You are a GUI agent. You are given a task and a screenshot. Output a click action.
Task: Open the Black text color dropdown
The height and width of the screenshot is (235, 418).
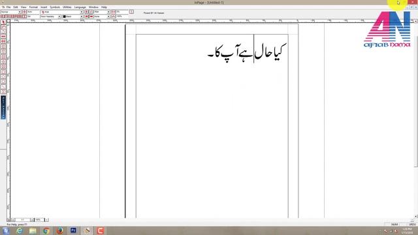82,16
